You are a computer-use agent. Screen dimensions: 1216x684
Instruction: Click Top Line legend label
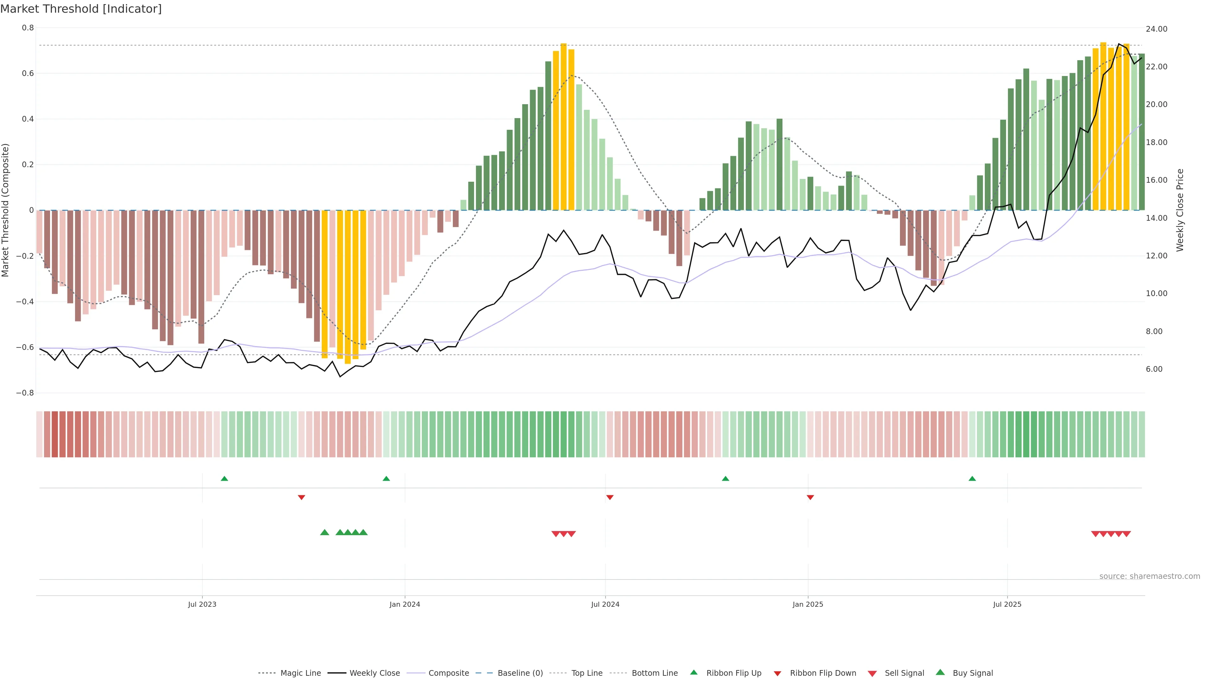(x=587, y=673)
